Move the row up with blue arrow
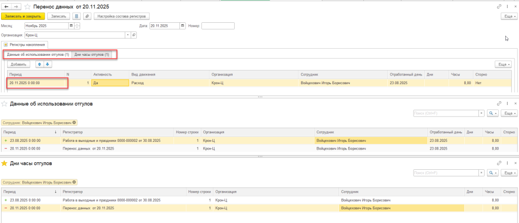519x223 pixels. point(39,64)
